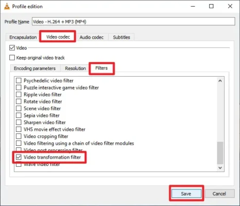Tick the Sharpen video filter checkbox
The height and width of the screenshot is (206, 240).
19,123
